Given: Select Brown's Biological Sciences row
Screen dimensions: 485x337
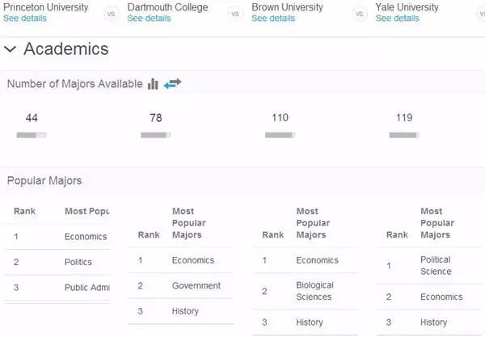Looking at the screenshot, I should (305, 291).
